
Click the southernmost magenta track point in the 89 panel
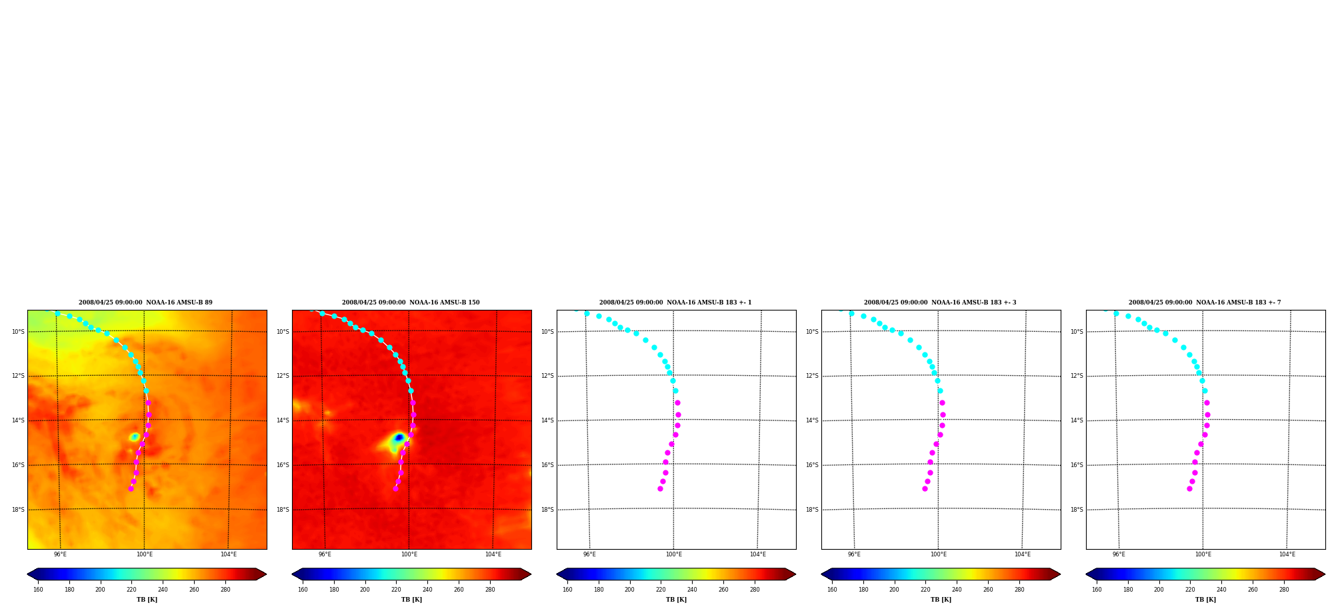click(x=131, y=488)
